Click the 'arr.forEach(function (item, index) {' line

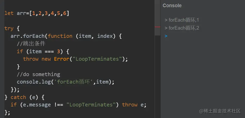pyautogui.click(x=66, y=36)
